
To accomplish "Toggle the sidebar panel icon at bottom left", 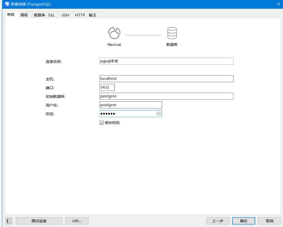I will tap(9, 221).
